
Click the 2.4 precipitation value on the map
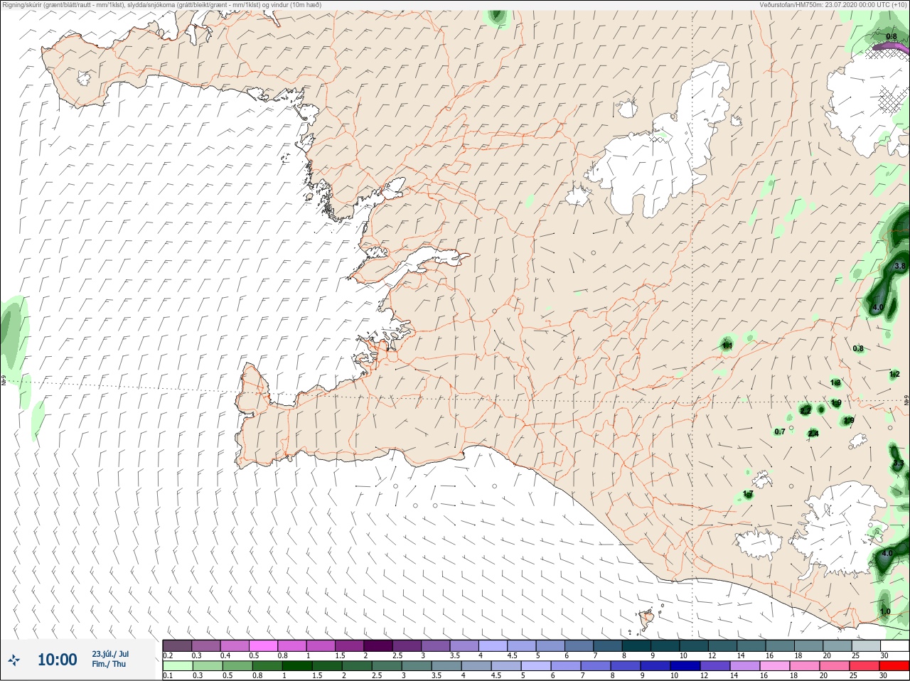813,434
